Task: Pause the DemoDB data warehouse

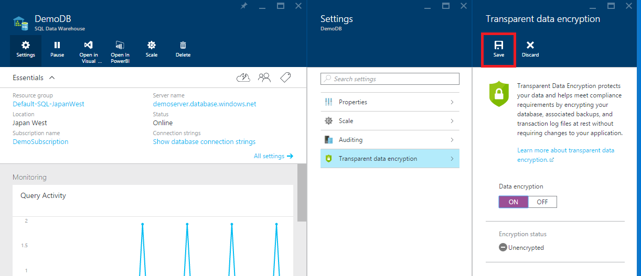Action: [x=57, y=49]
